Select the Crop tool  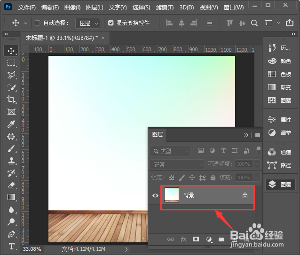tap(11, 100)
